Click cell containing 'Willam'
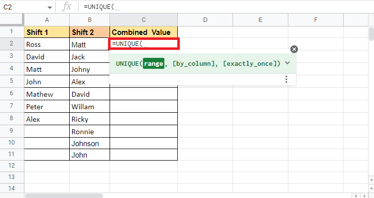 pyautogui.click(x=90, y=106)
